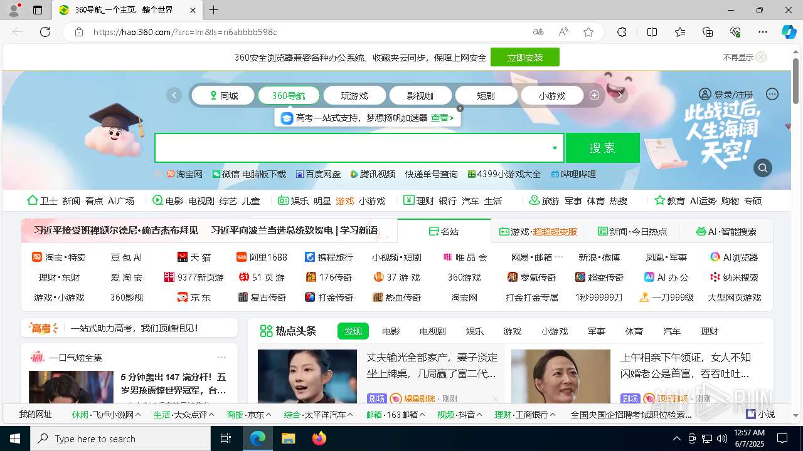Select the 影视咖 channel pill
The width and height of the screenshot is (803, 451).
click(x=420, y=95)
